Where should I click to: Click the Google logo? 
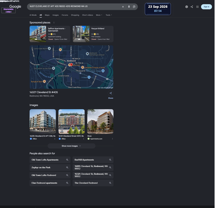pos(15,6)
